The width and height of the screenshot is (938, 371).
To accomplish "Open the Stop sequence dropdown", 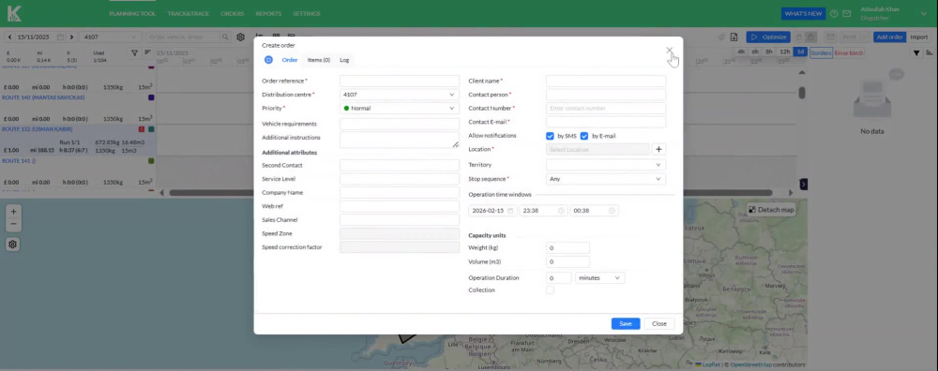I will (x=605, y=179).
